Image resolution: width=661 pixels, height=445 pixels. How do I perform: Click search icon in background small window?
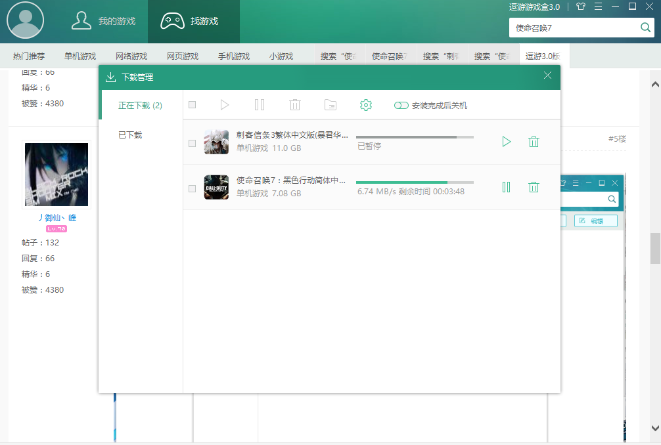pyautogui.click(x=612, y=199)
